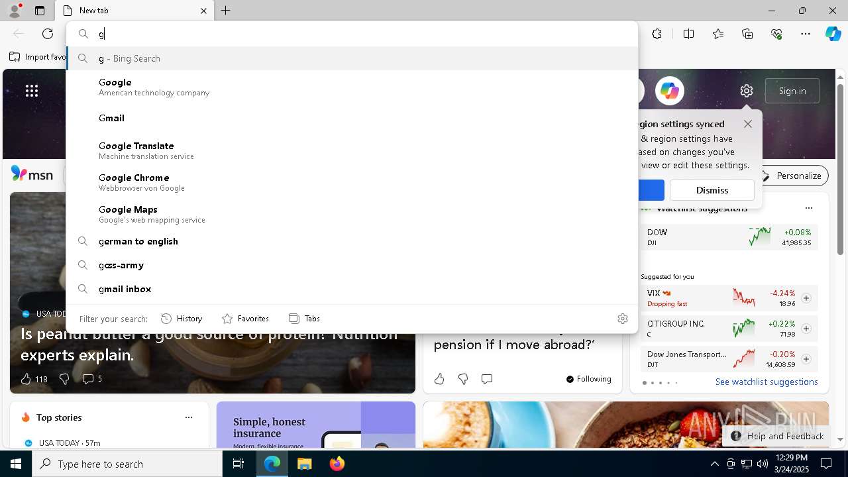Open Browser essentials heart icon
The image size is (848, 477).
click(x=776, y=34)
